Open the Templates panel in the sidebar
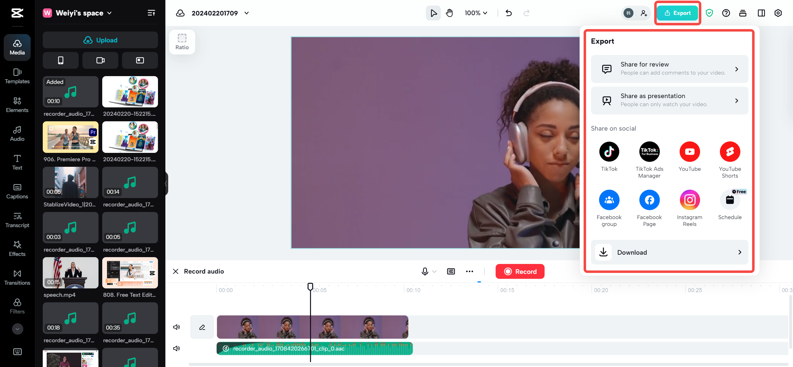Screen dimensions: 793x367 pyautogui.click(x=17, y=76)
